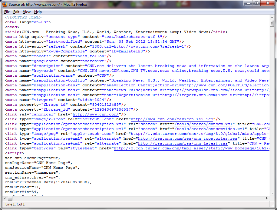Open the cnn_topstories.rss feed link
This screenshot has height=210, width=277.
pyautogui.click(x=188, y=138)
